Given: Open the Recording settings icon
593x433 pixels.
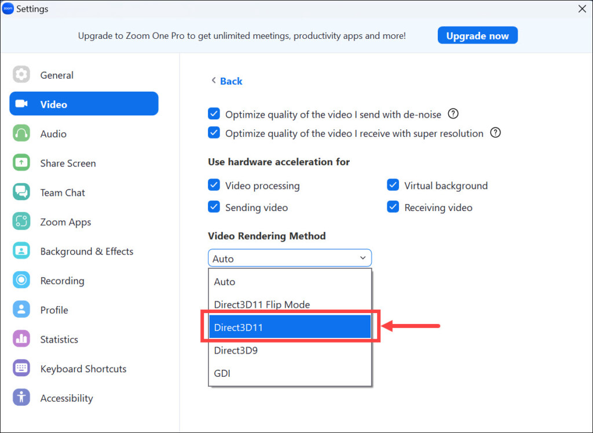Looking at the screenshot, I should [21, 281].
